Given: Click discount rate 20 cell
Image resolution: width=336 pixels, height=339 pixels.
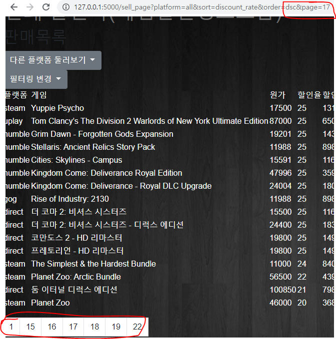Looking at the screenshot, I should point(302,303).
